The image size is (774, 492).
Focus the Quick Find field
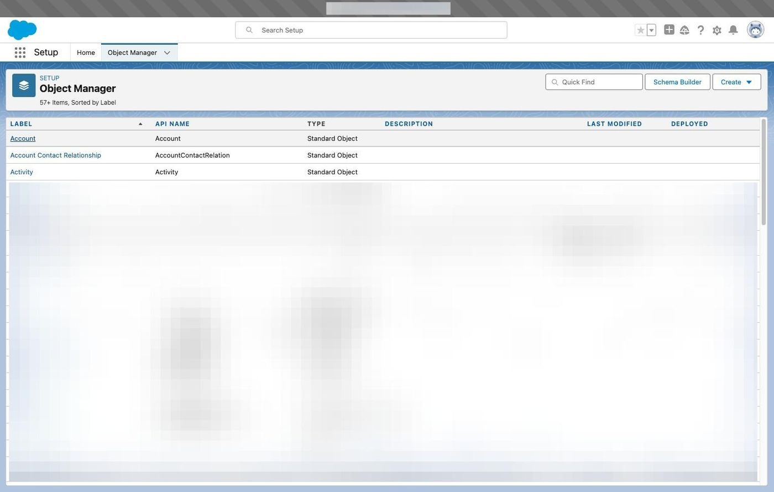pos(594,82)
